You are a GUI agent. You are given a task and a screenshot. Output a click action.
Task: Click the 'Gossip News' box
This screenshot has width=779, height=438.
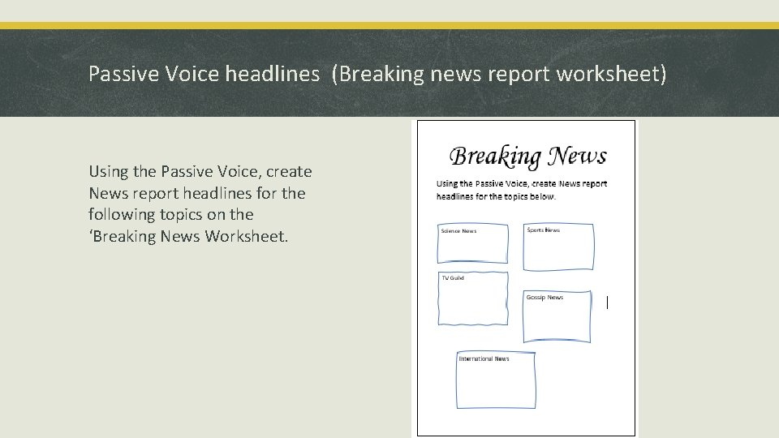click(557, 316)
